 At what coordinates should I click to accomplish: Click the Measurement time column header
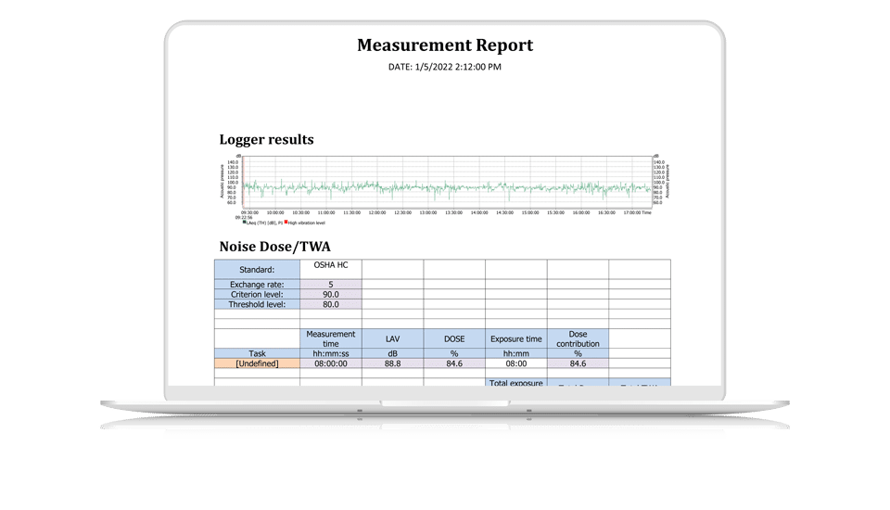coord(331,338)
